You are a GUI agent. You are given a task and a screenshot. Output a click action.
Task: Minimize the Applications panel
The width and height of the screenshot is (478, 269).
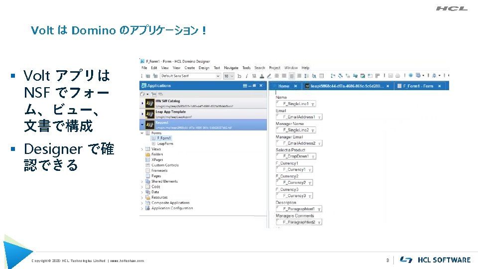pos(250,86)
